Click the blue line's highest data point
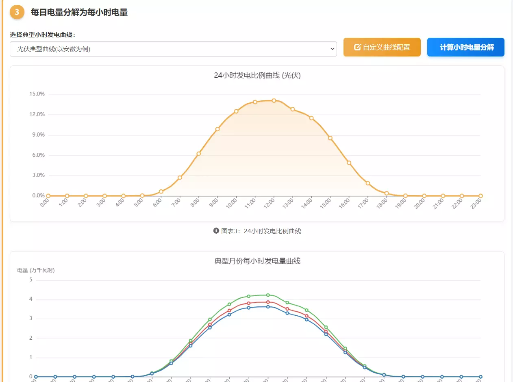Screen dimensions: 513x382 268,307
